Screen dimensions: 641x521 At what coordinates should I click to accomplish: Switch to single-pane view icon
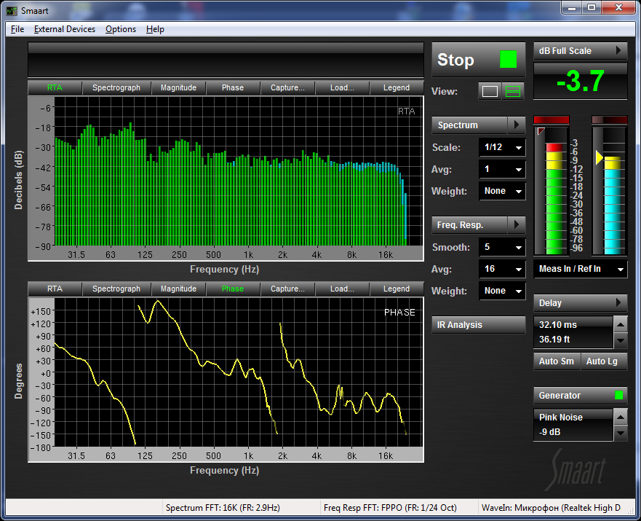pyautogui.click(x=490, y=92)
